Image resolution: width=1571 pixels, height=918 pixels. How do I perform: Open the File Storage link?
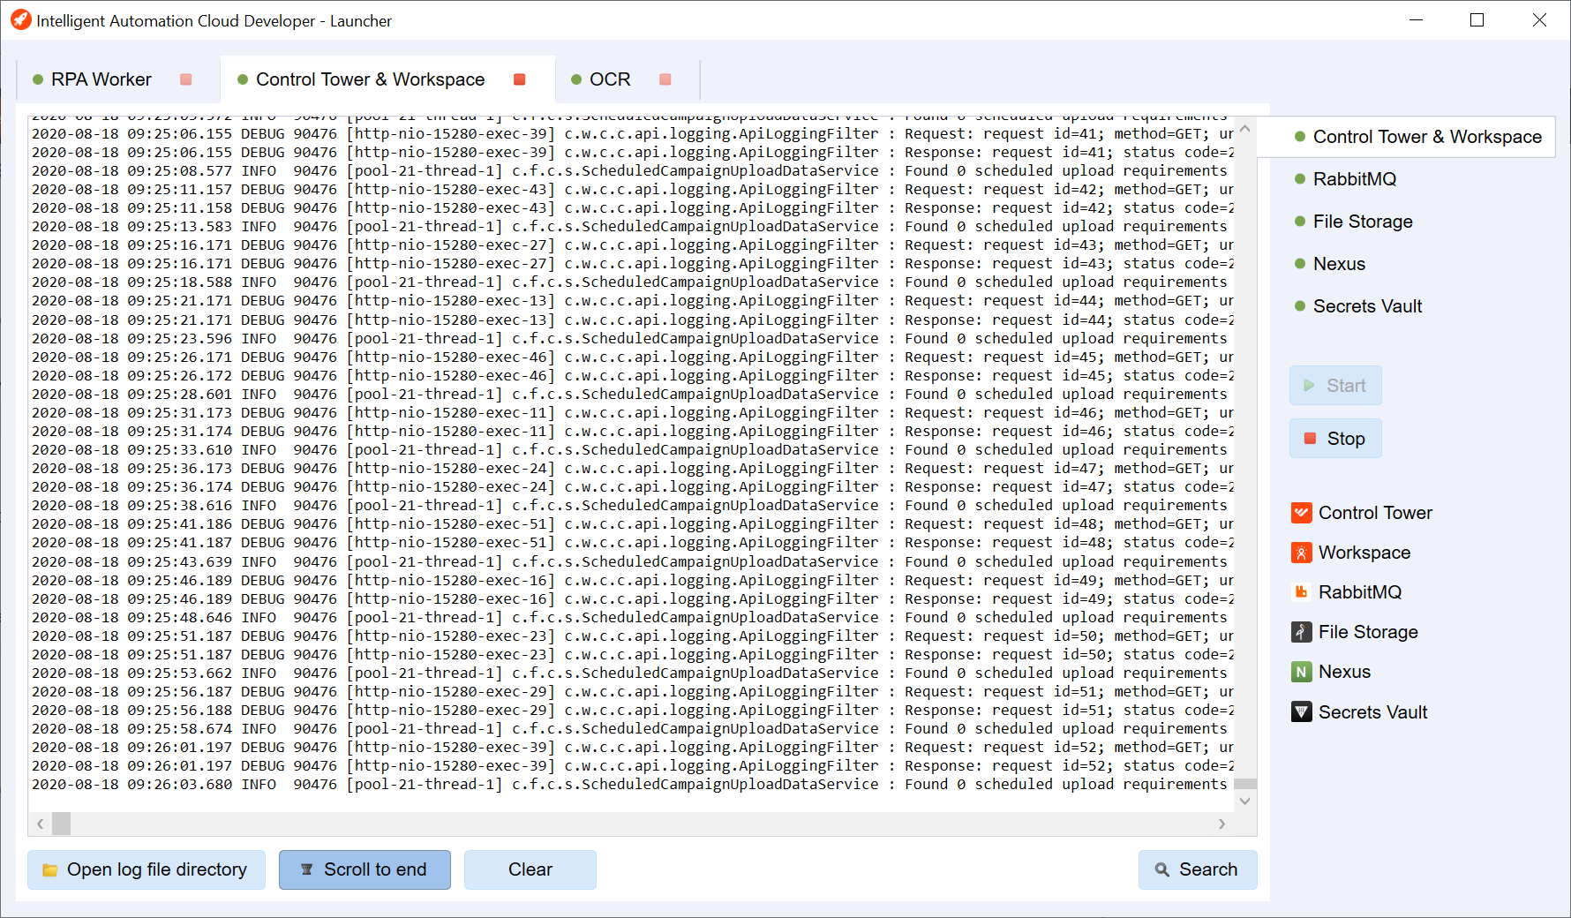pyautogui.click(x=1368, y=632)
